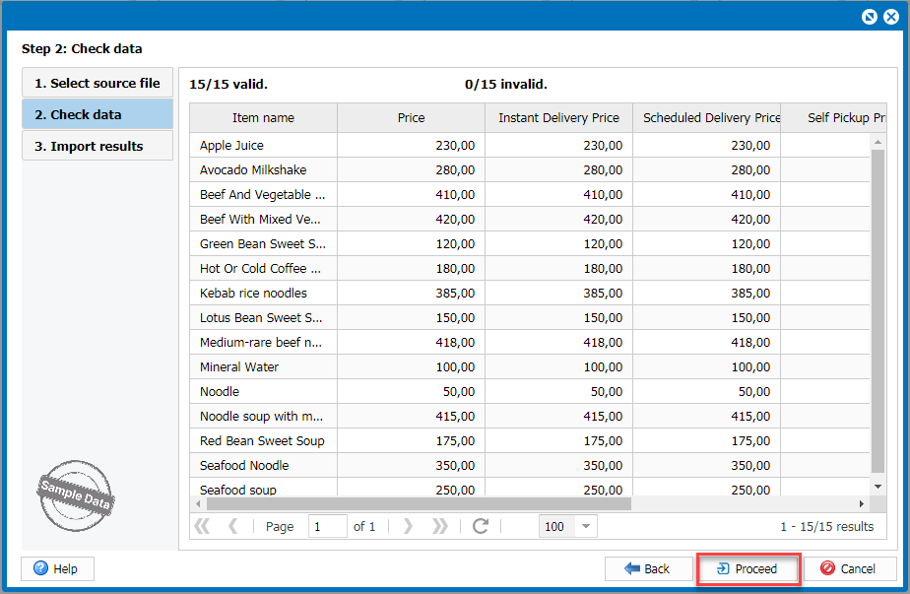This screenshot has height=594, width=910.
Task: Select step 2 Check data
Action: coord(97,114)
